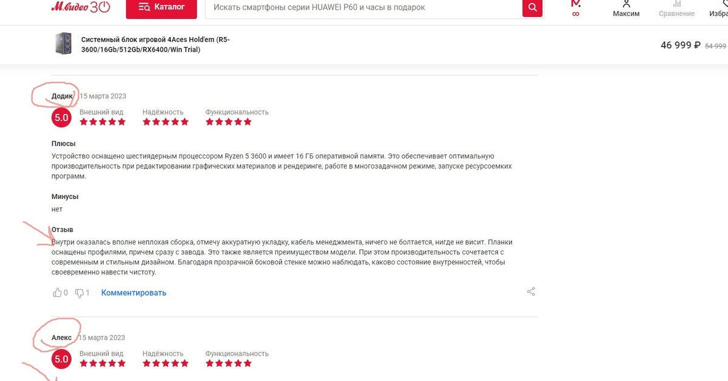
Task: Click Додик reviewer name
Action: 62,96
